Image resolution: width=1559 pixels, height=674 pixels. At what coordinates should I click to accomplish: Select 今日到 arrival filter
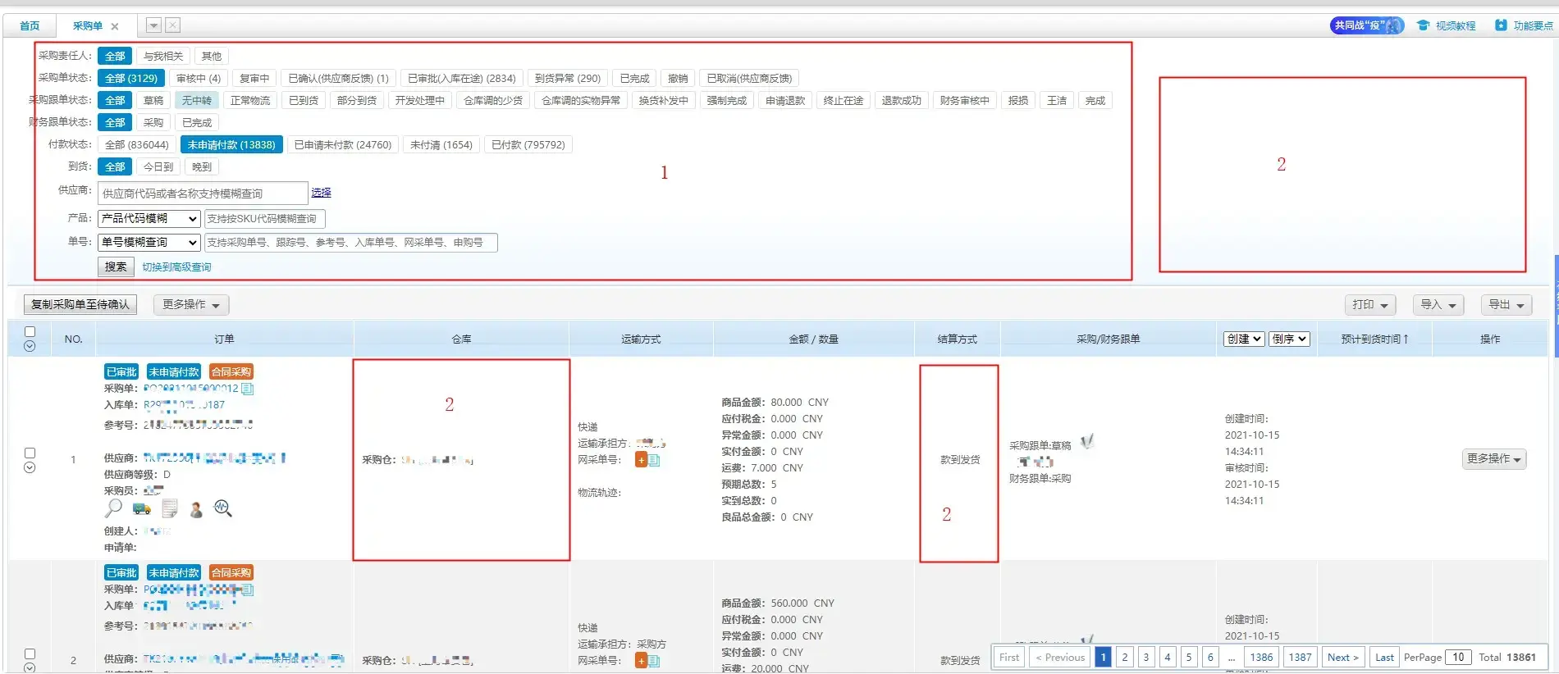[158, 166]
